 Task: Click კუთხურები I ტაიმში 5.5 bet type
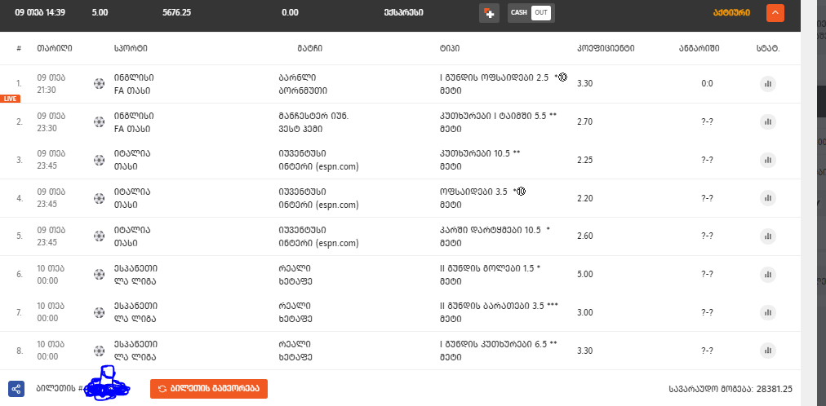click(x=499, y=116)
